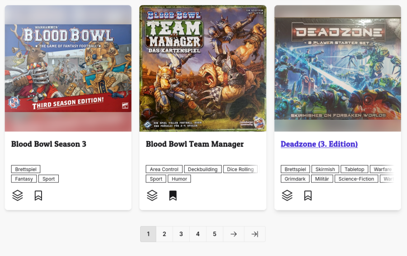Open the Blood Bowl Team Manager title
The image size is (407, 256).
tap(194, 144)
